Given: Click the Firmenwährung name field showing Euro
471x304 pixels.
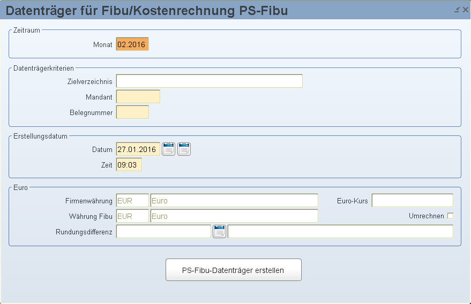Looking at the screenshot, I should click(x=234, y=201).
